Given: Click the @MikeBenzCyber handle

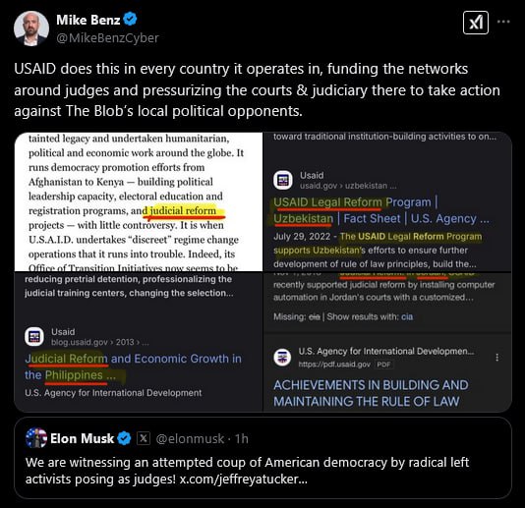Looking at the screenshot, I should [x=107, y=38].
